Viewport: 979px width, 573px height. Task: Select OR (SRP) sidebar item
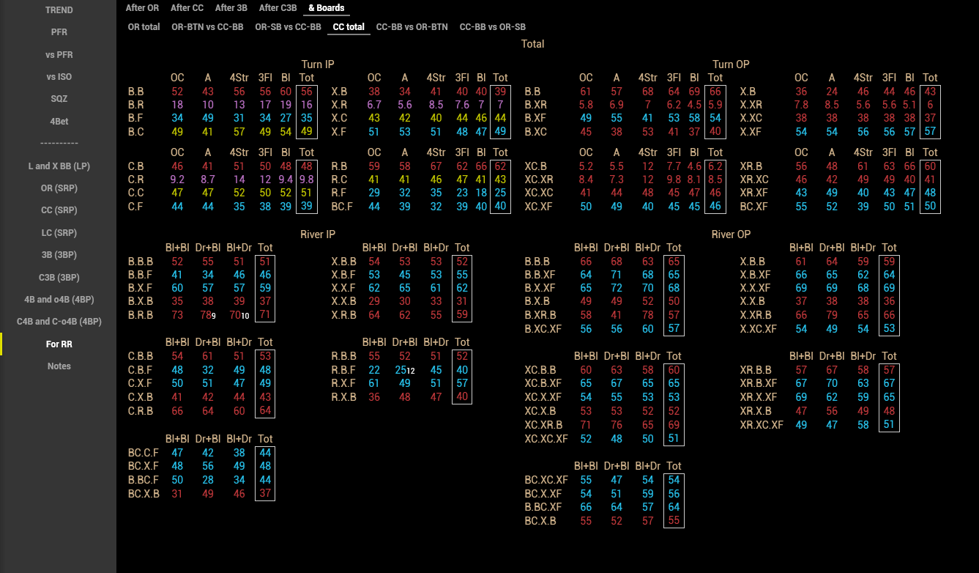coord(59,188)
